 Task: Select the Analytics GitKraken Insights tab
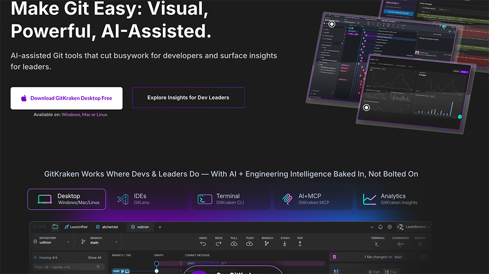pos(396,199)
